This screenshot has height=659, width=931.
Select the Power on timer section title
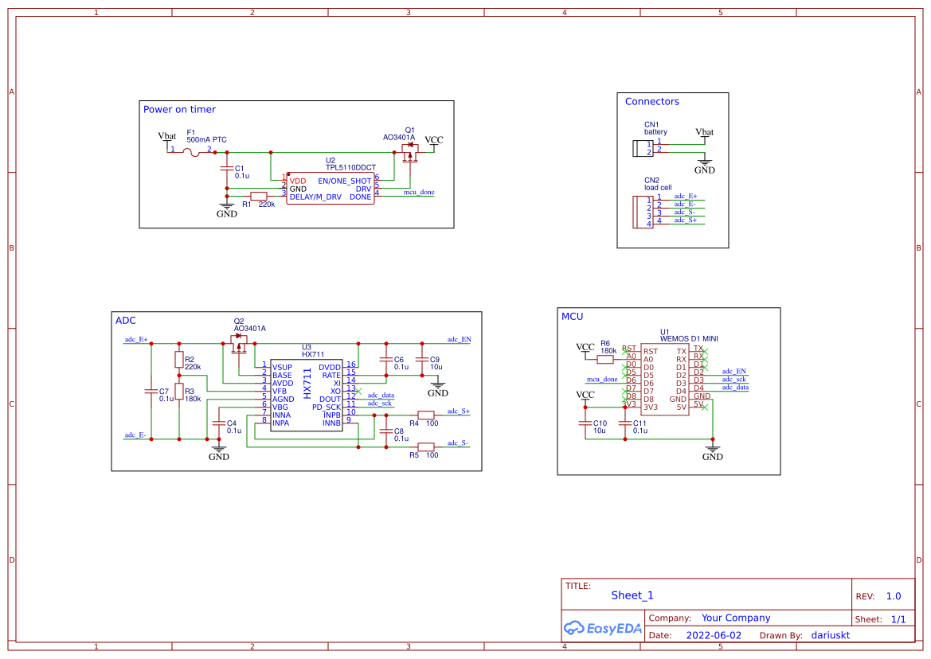(x=178, y=109)
